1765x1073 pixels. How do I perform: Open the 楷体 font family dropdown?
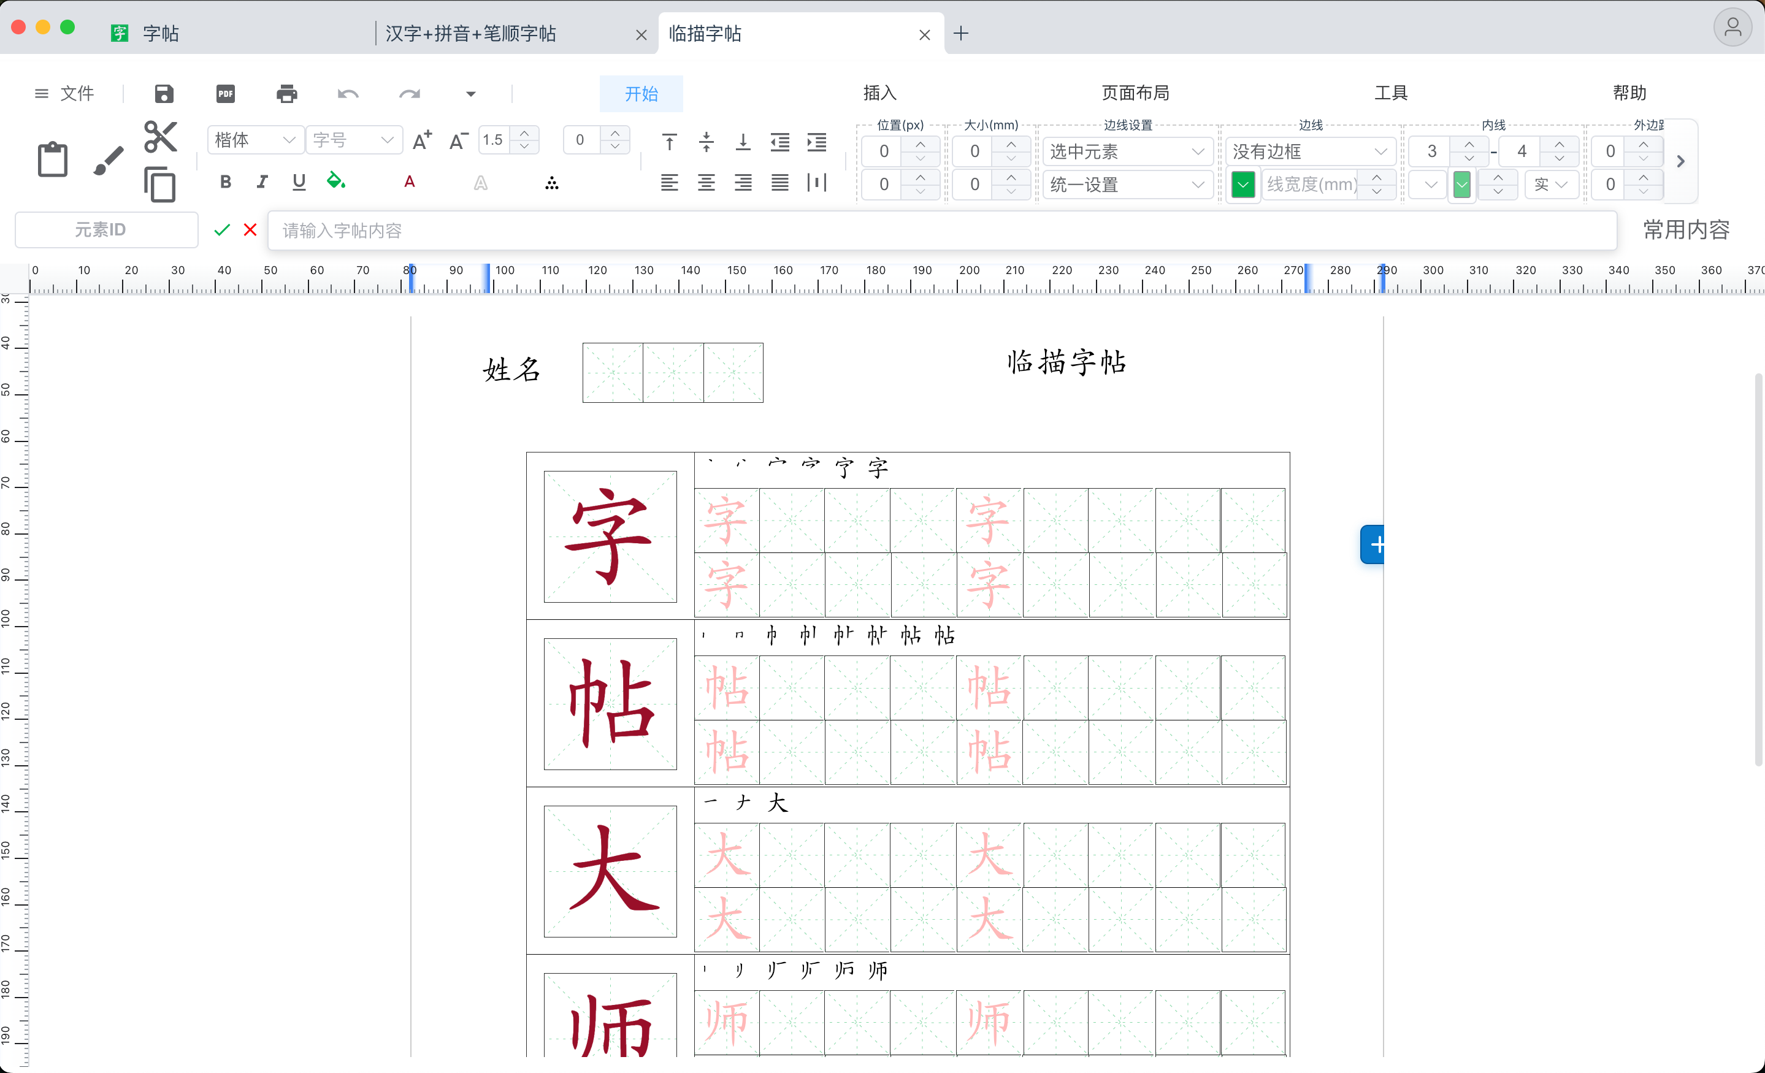[x=255, y=140]
